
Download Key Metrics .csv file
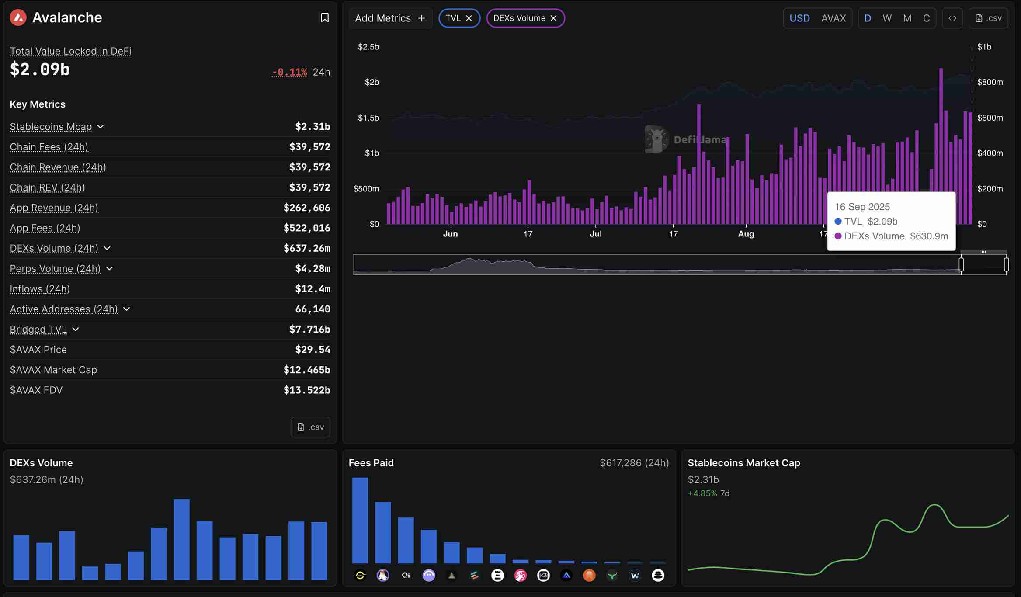click(310, 427)
